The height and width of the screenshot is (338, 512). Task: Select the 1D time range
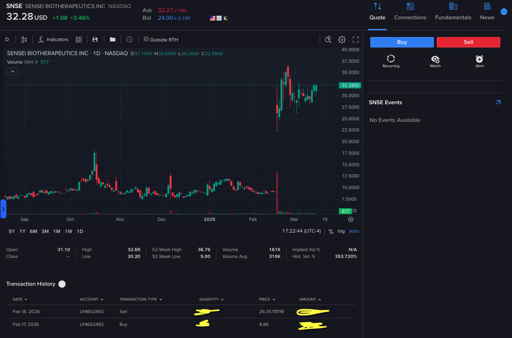80,231
